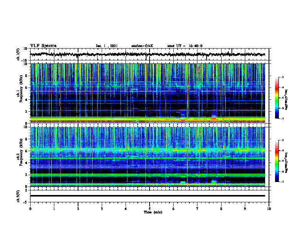Click the ch.1 voltage waveform trace
303x234 pixels.
point(147,54)
